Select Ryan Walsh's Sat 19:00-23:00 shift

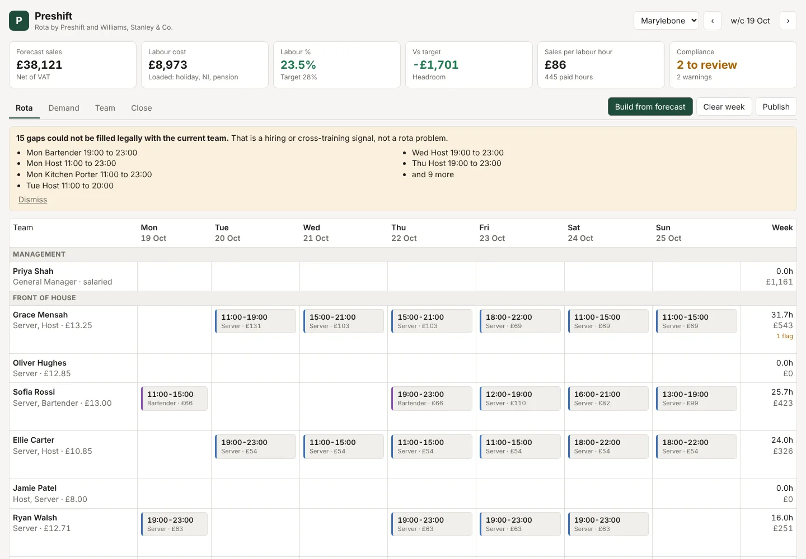coord(608,524)
